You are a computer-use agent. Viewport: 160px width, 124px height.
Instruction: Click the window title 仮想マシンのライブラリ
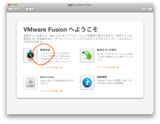coord(80,5)
